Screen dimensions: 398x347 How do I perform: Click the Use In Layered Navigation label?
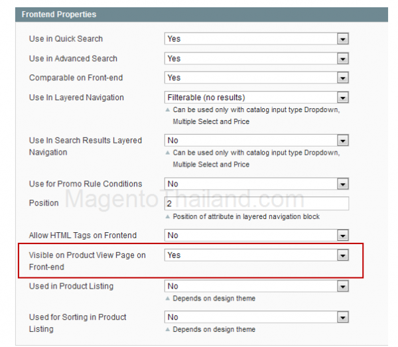pyautogui.click(x=76, y=98)
